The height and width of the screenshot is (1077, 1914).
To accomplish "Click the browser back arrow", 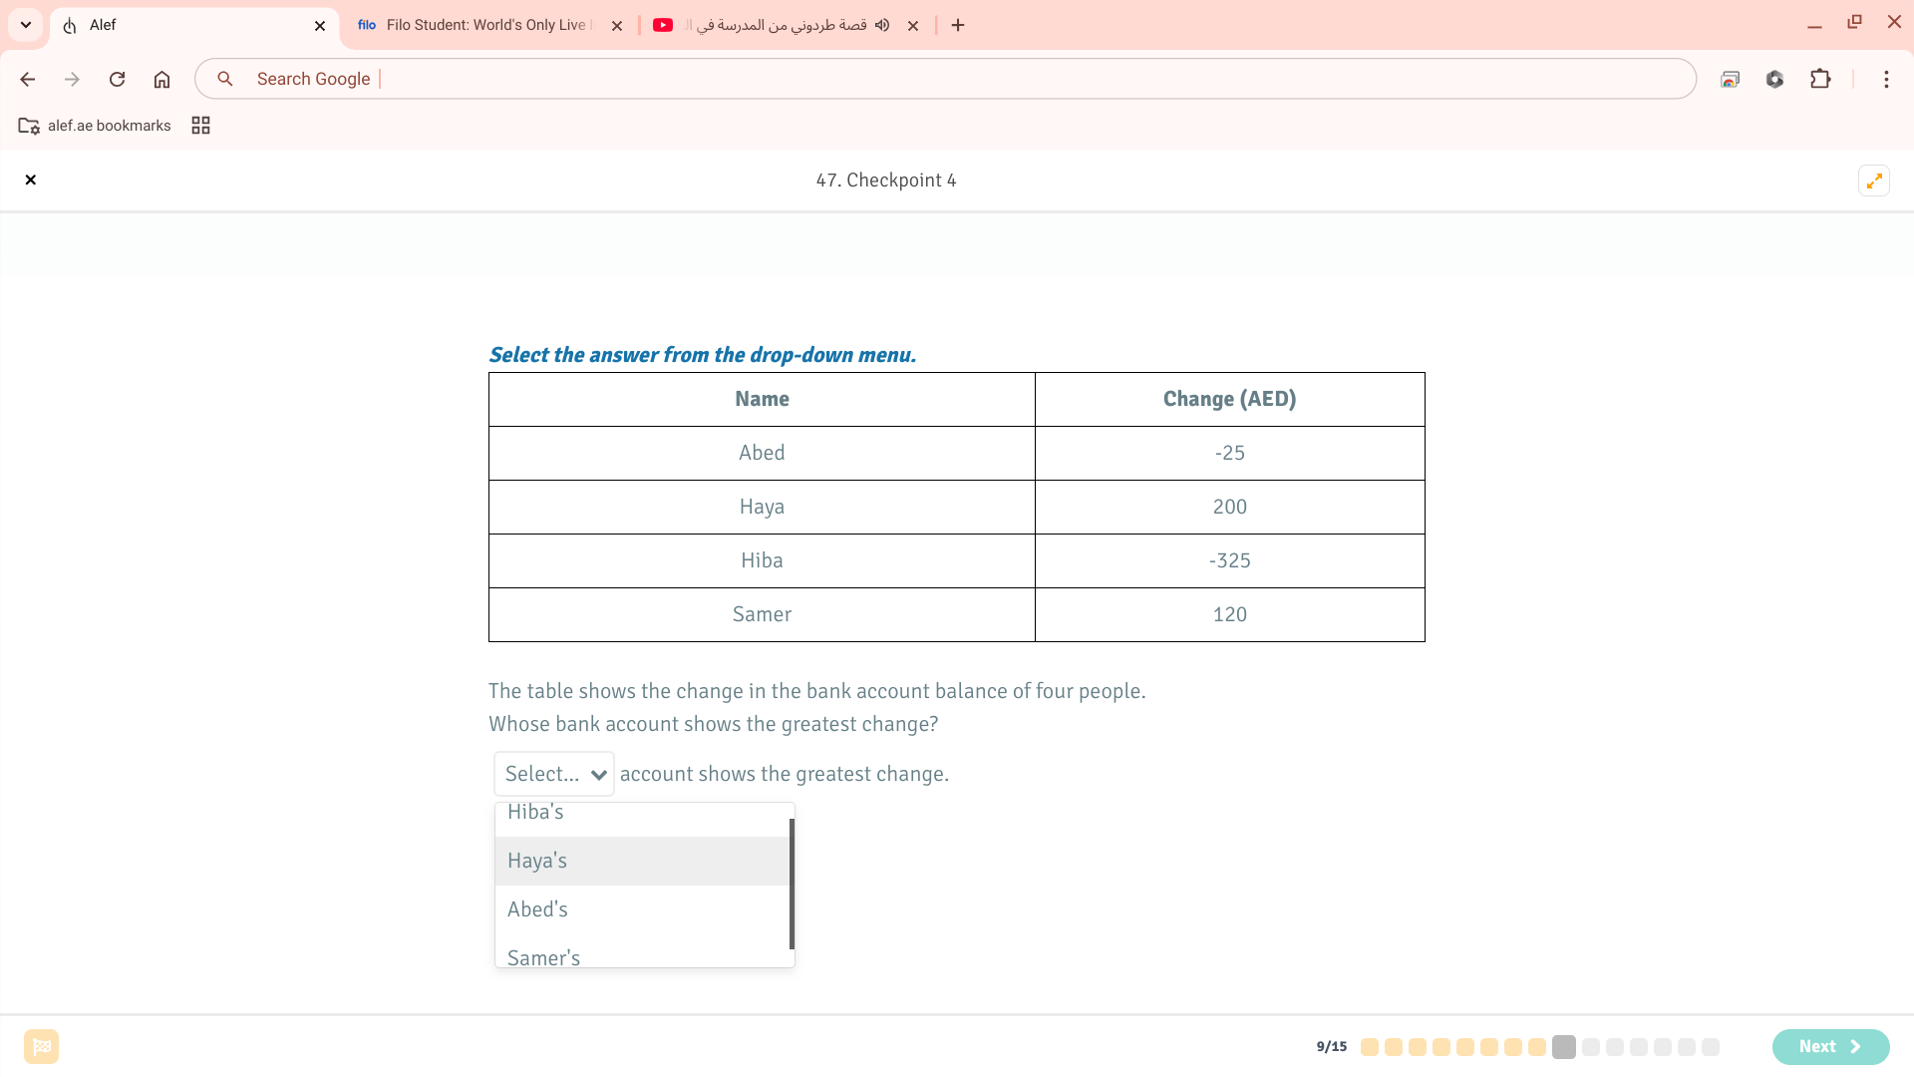I will (28, 79).
